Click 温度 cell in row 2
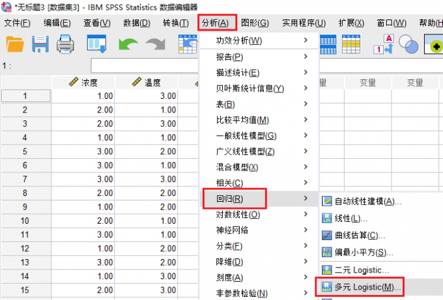Image resolution: width=443 pixels, height=300 pixels. point(146,110)
